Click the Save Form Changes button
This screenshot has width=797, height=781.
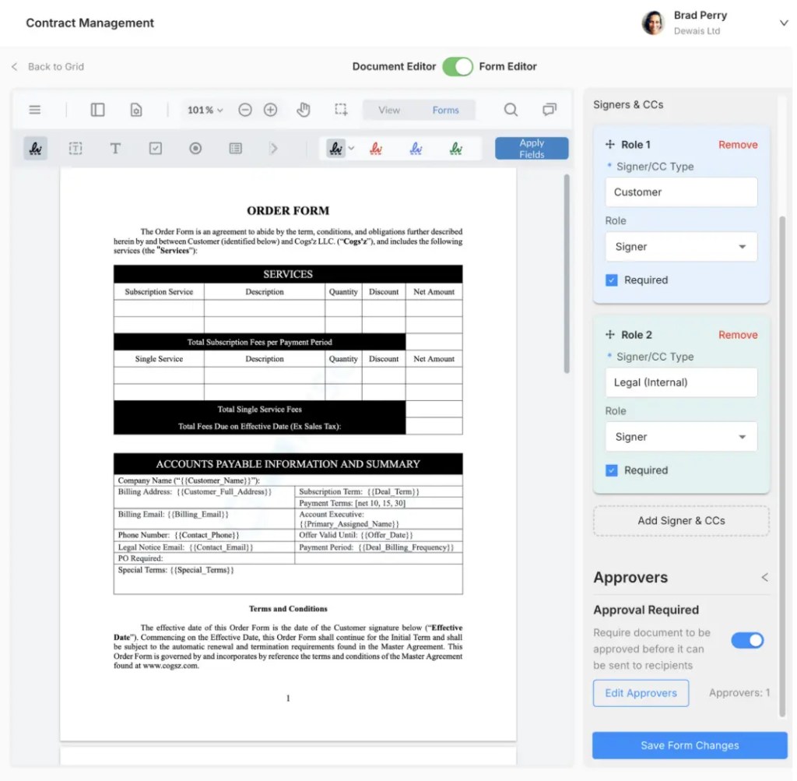click(690, 745)
